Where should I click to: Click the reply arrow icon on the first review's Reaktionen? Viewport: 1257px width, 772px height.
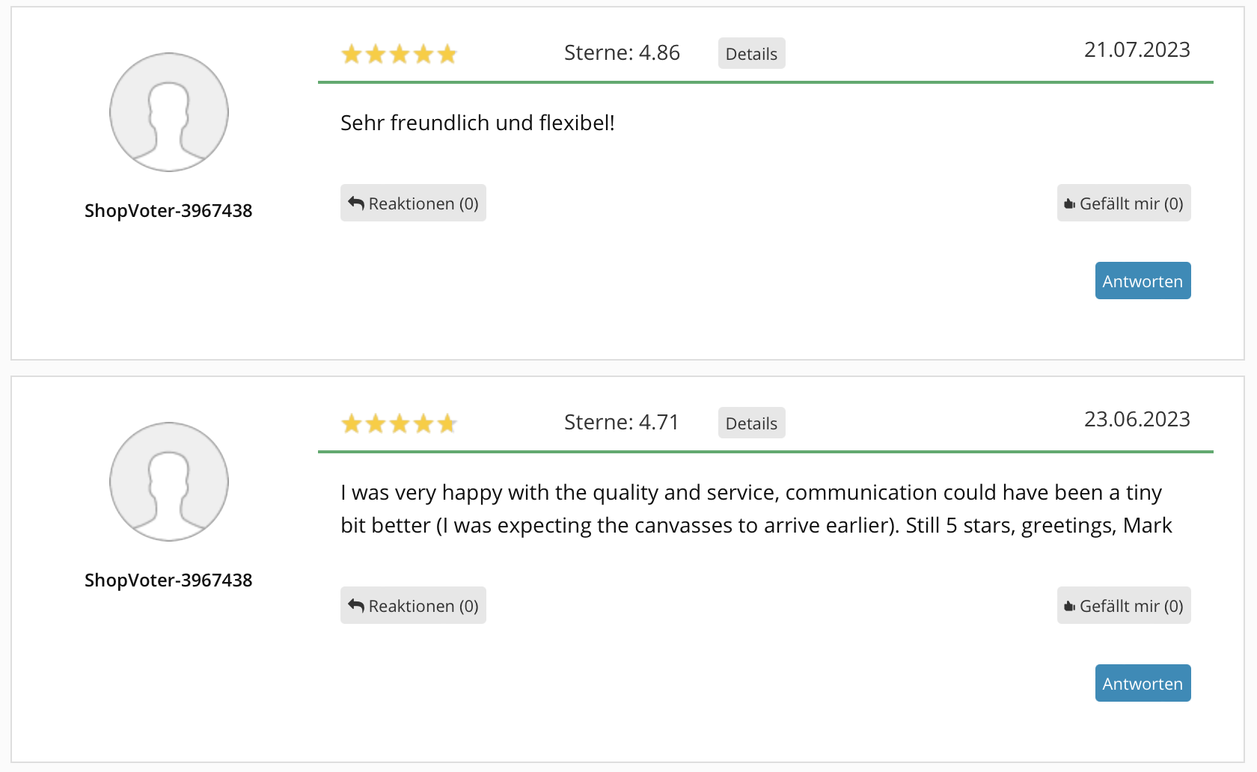click(x=356, y=203)
